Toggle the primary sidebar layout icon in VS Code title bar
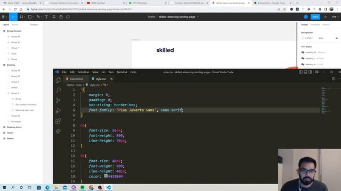 coord(301,72)
